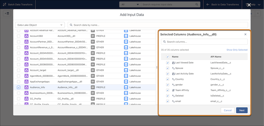This screenshot has height=126, width=264.
Task: Click the PROFILE category icon for Account360
Action: tap(93, 36)
